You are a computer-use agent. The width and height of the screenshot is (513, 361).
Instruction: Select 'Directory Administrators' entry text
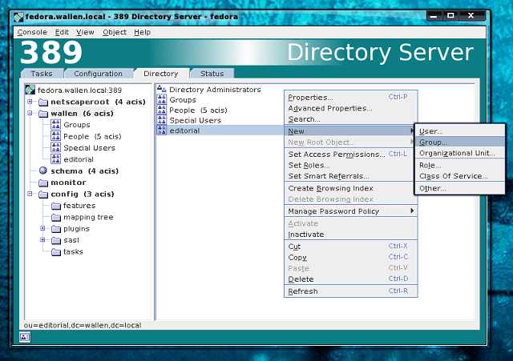click(215, 90)
